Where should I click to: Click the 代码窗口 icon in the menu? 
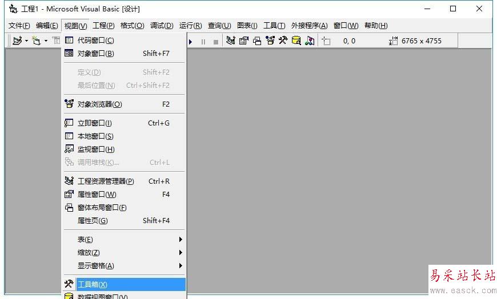point(69,40)
